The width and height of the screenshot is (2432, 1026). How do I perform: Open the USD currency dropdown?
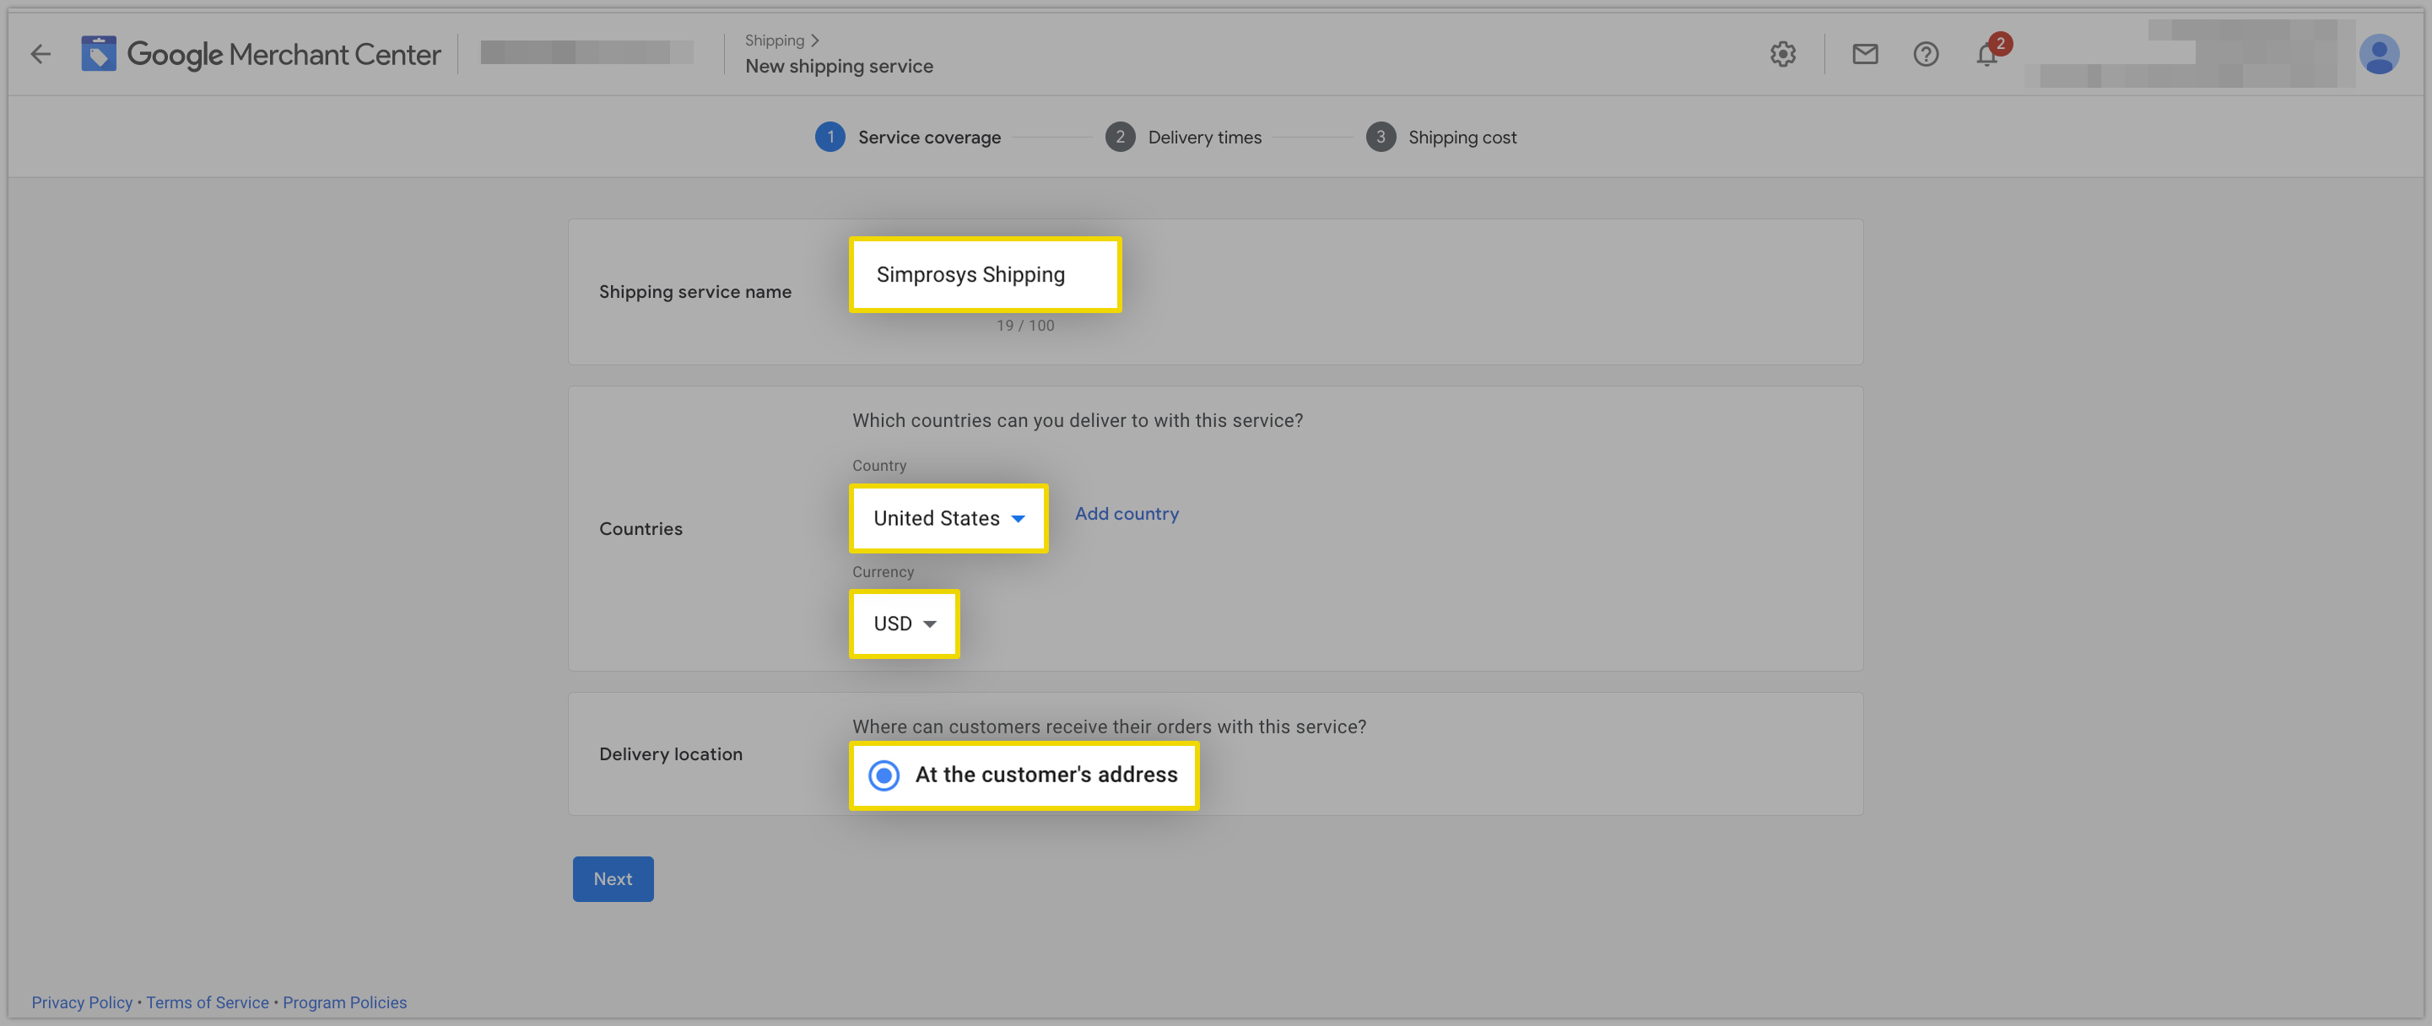pyautogui.click(x=905, y=624)
